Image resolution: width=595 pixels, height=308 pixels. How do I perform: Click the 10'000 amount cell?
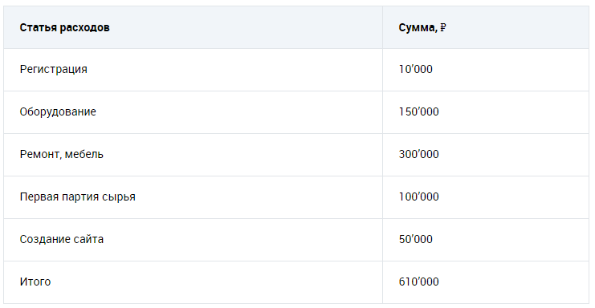point(415,69)
